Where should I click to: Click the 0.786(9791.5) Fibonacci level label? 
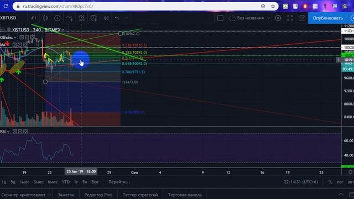pyautogui.click(x=133, y=72)
